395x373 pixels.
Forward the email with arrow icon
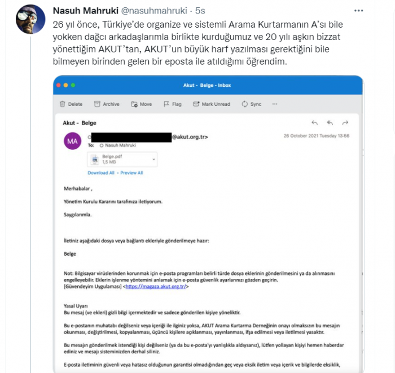click(x=345, y=123)
